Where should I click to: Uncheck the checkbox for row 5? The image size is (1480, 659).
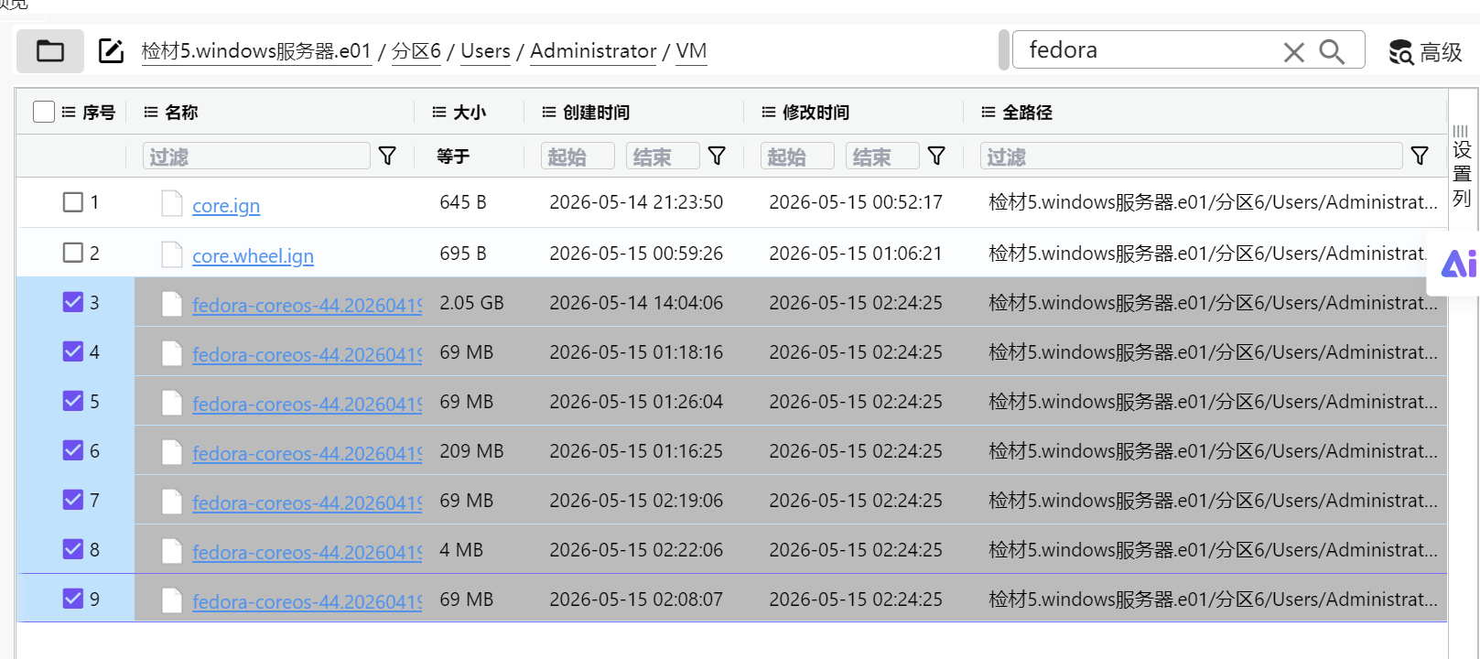point(73,401)
